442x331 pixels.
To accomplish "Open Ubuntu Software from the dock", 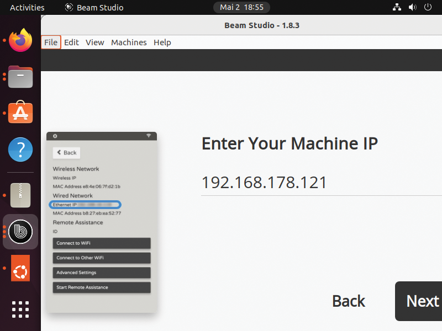I will [20, 113].
